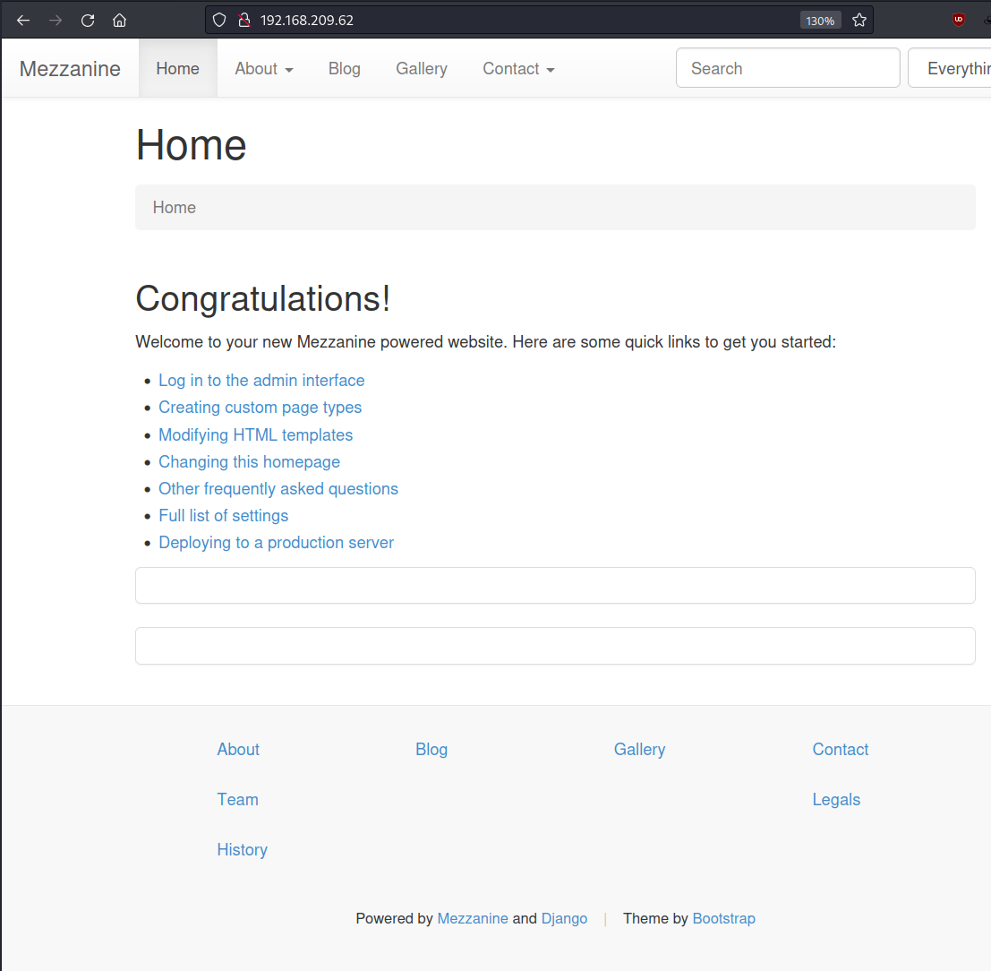Open the Gallery tab in navbar
991x971 pixels.
(422, 69)
